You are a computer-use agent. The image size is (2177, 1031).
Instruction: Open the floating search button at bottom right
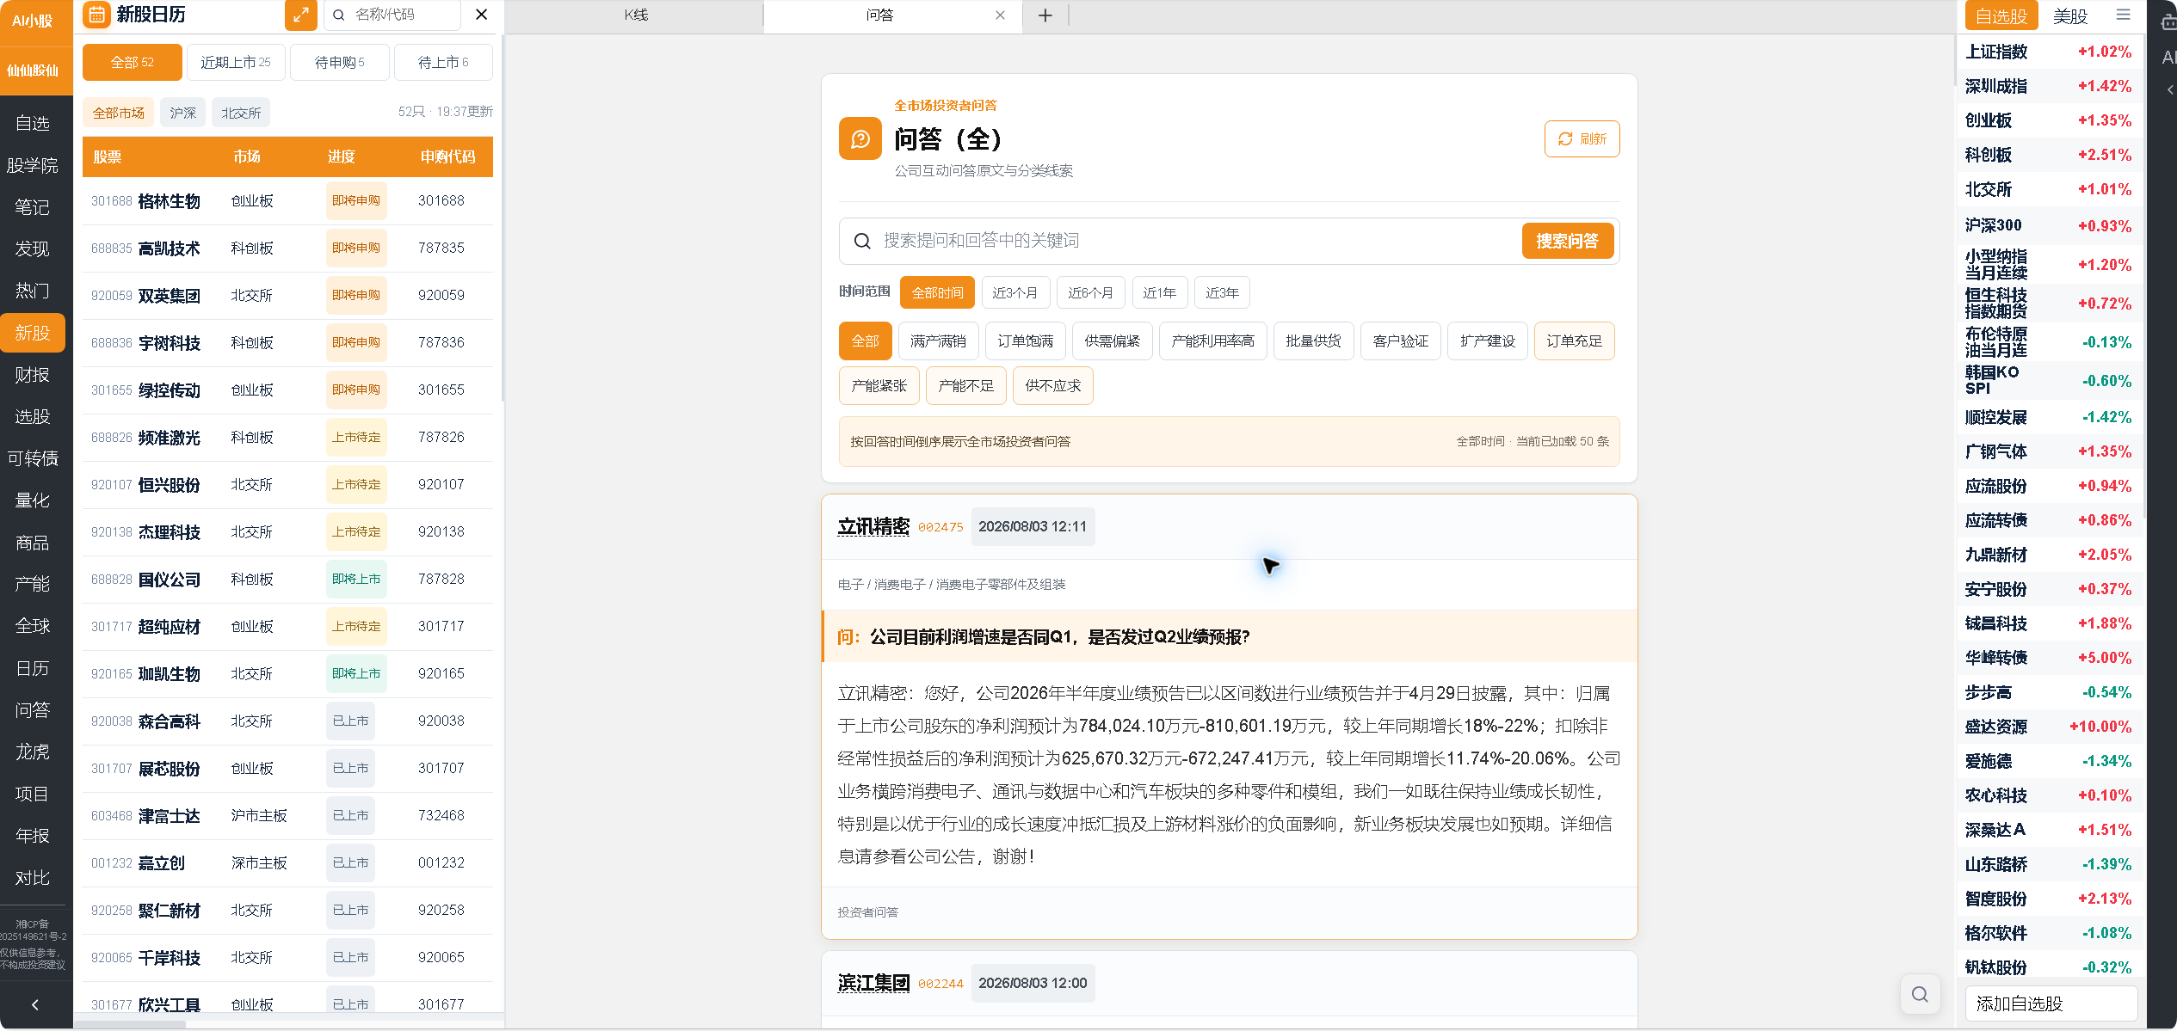pos(1920,995)
